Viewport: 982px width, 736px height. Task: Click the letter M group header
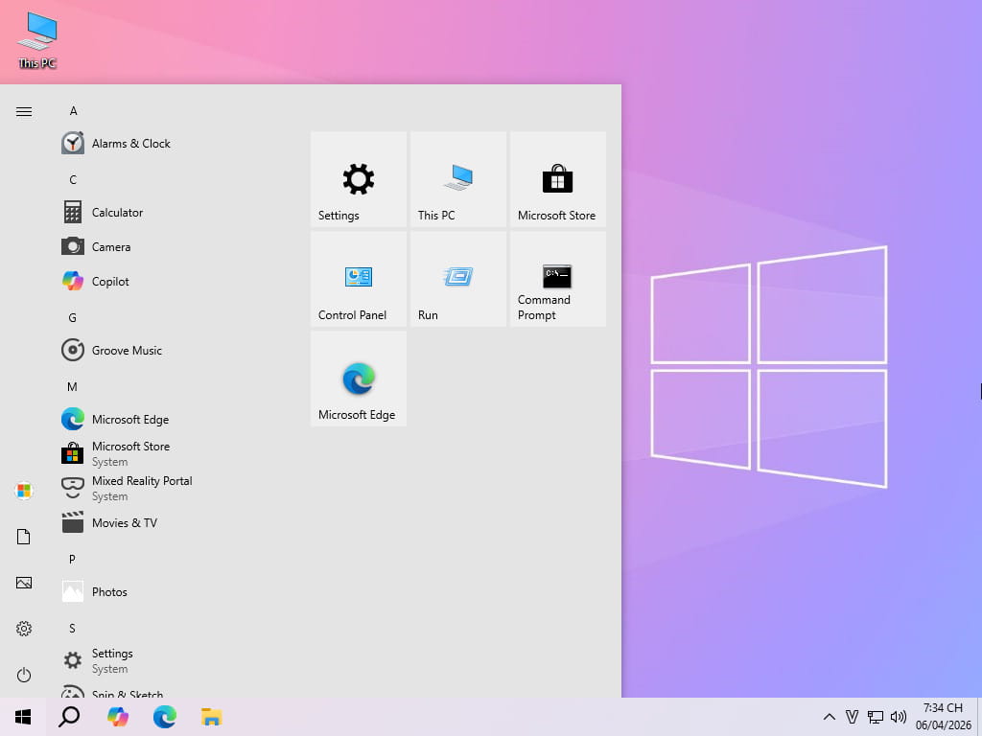72,386
